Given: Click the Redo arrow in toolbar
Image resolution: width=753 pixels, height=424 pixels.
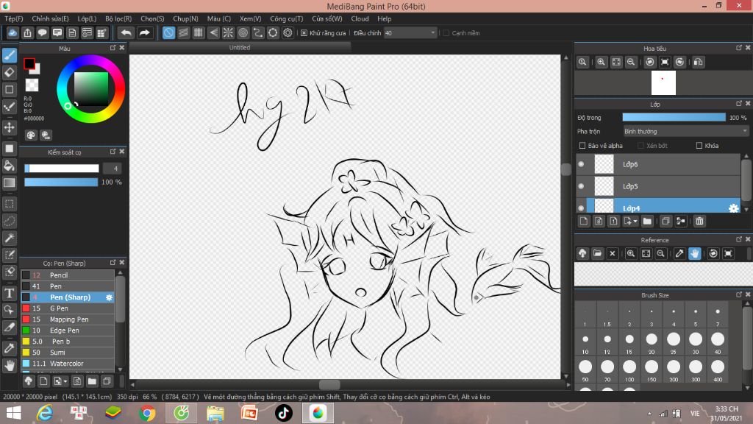Looking at the screenshot, I should pyautogui.click(x=144, y=32).
